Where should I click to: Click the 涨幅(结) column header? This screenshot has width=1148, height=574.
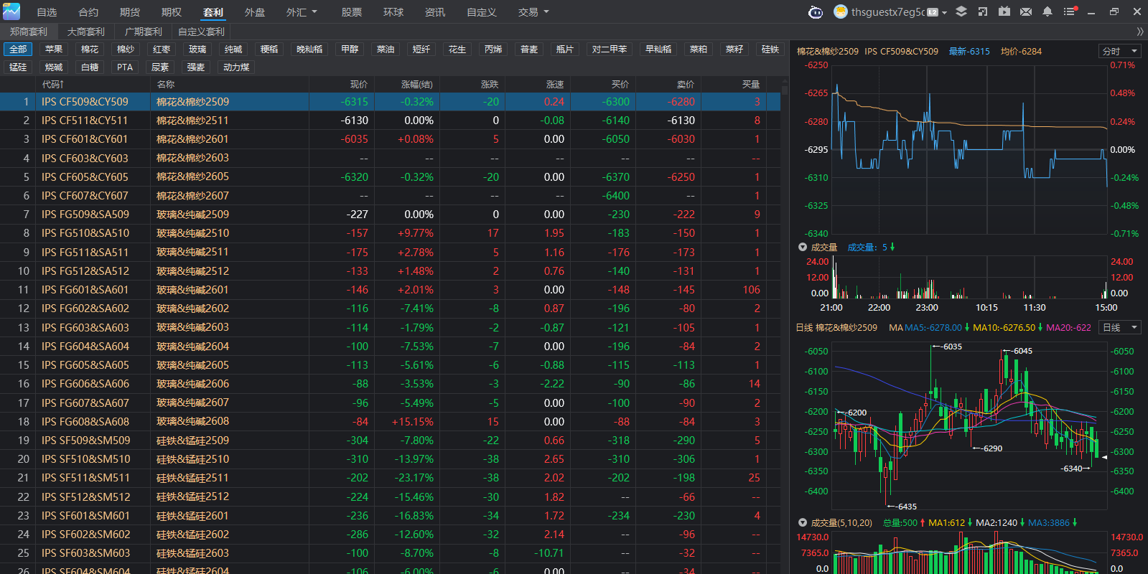(x=416, y=84)
